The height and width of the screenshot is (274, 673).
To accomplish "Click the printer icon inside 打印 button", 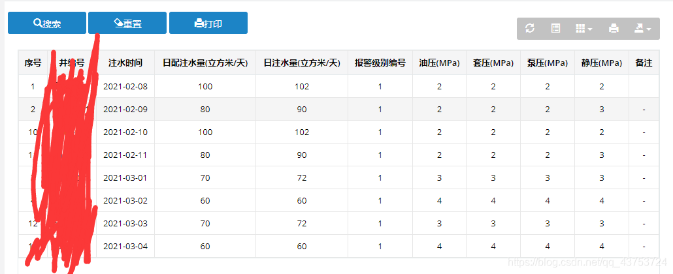I will tap(199, 23).
